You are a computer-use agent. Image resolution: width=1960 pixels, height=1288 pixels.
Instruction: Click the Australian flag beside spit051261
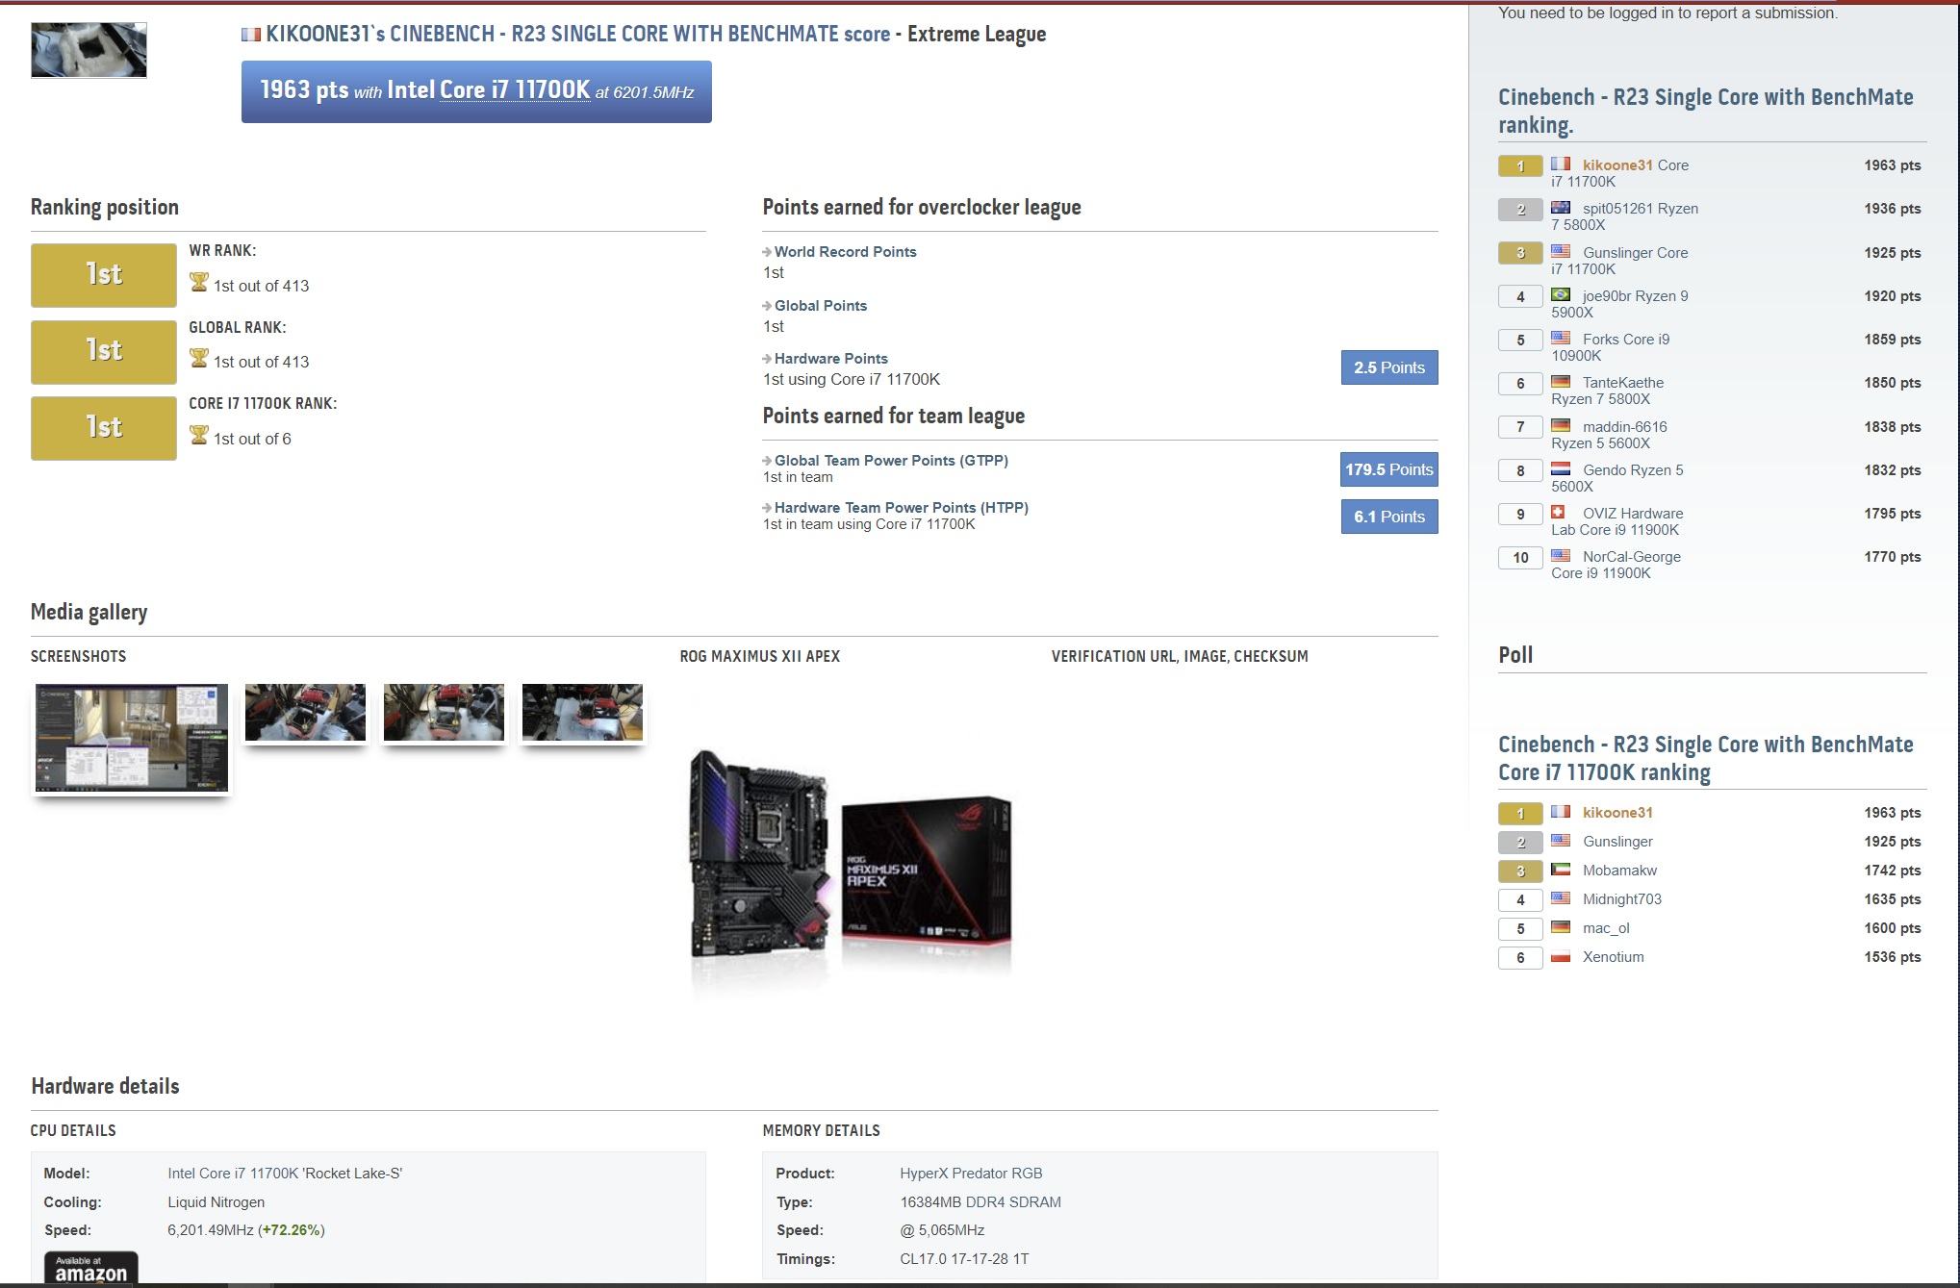1561,208
